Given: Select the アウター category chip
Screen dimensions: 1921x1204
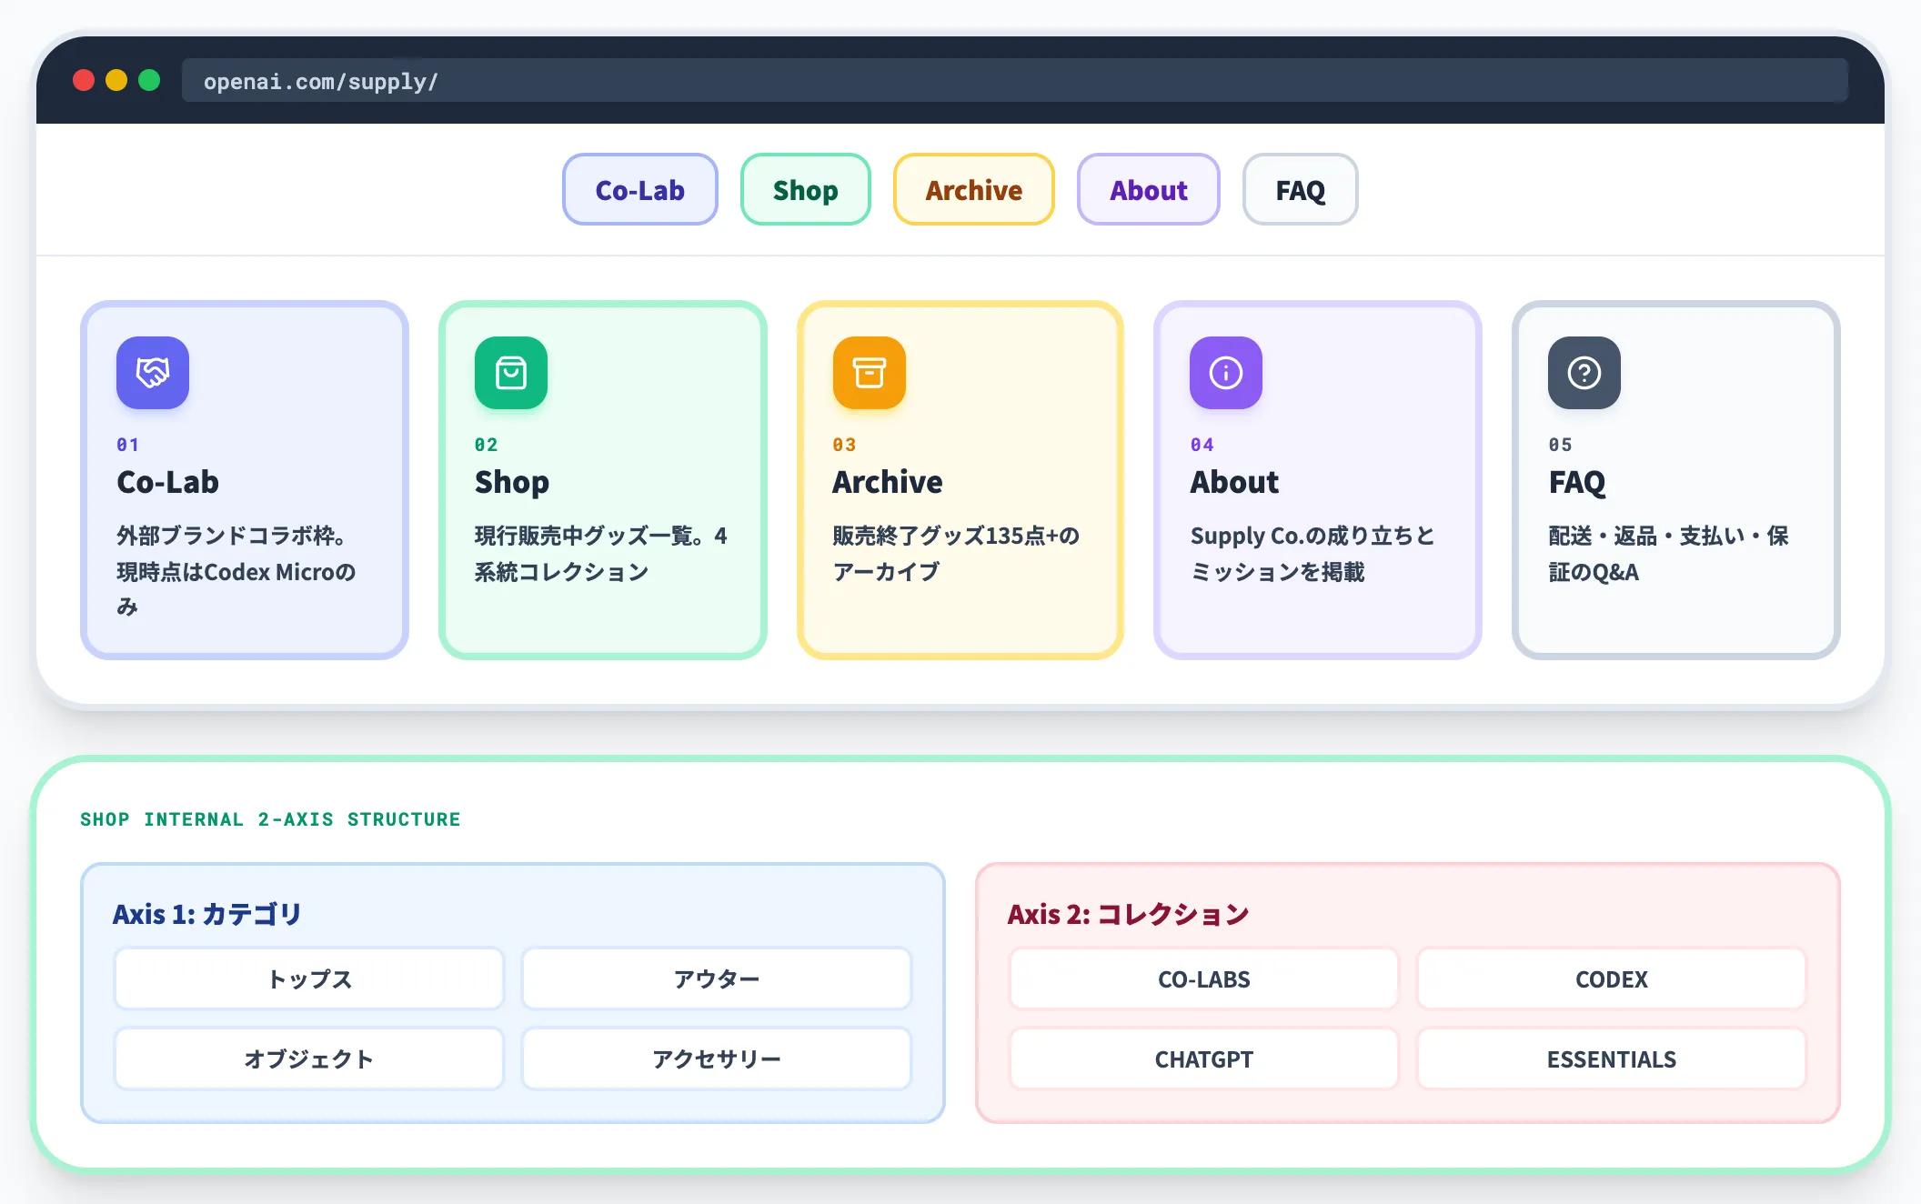Looking at the screenshot, I should pyautogui.click(x=717, y=978).
